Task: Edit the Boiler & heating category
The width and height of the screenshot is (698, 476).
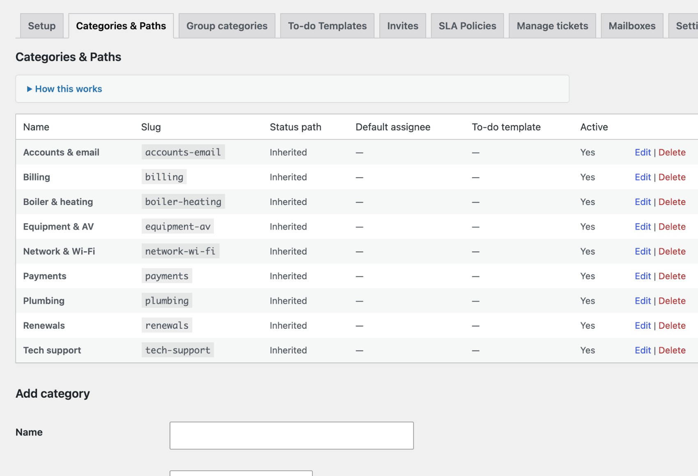Action: coord(643,202)
